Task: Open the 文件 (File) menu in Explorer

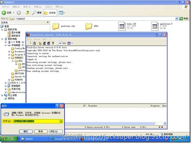Action: tap(5, 7)
